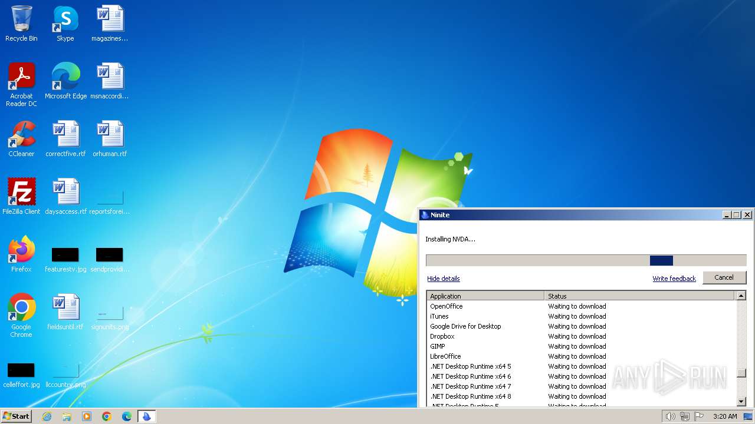The width and height of the screenshot is (755, 424).
Task: Select fieldsuntil.rtf file icon
Action: coord(65,312)
